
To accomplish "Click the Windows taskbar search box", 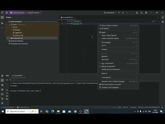I will pos(22,111).
